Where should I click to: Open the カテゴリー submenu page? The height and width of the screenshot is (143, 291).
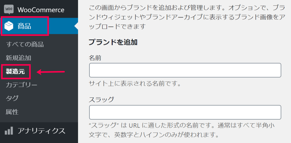tap(21, 85)
